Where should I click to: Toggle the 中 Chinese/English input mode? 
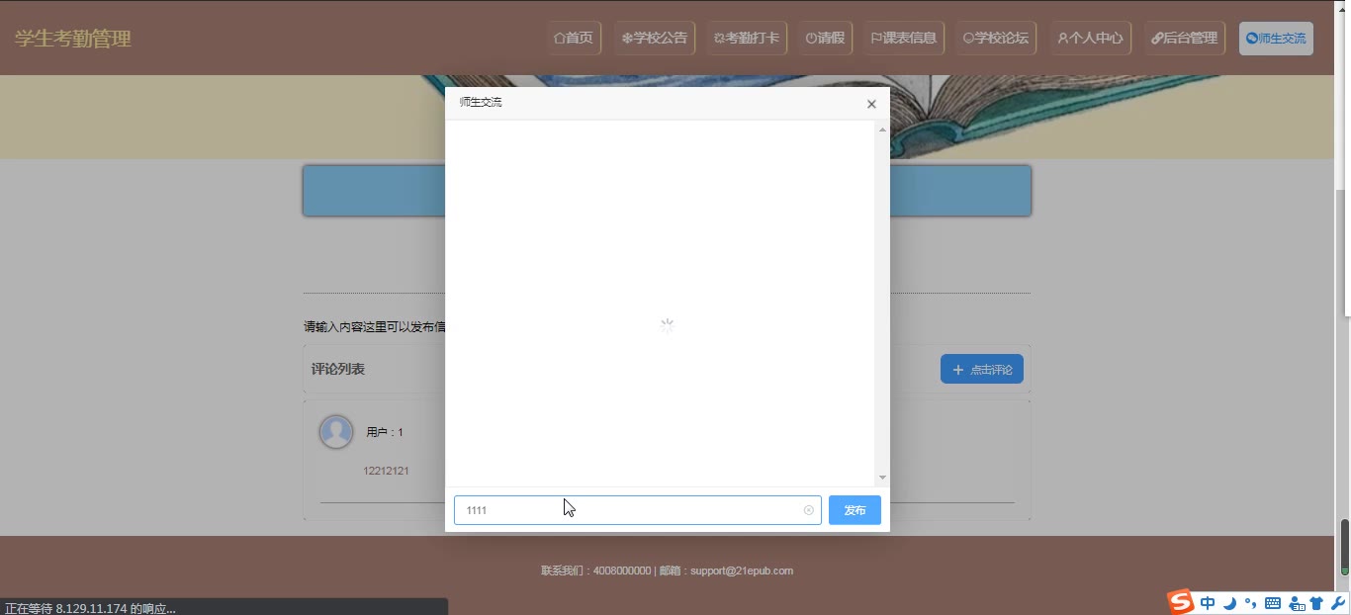coord(1208,603)
